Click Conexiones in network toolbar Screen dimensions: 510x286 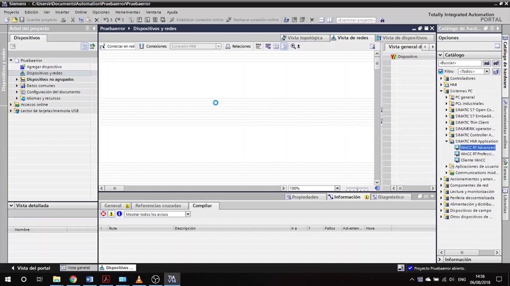click(153, 46)
